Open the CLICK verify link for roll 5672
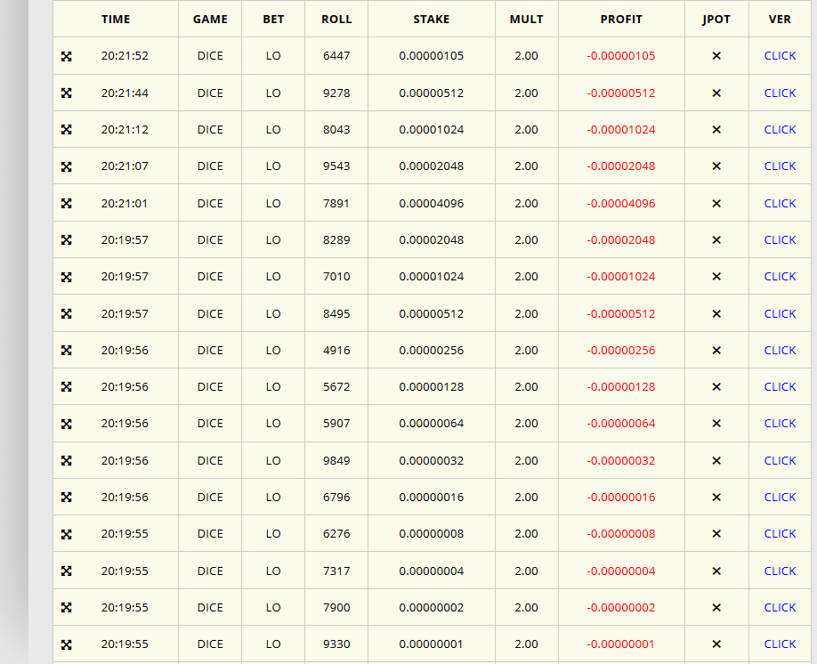 (x=780, y=387)
